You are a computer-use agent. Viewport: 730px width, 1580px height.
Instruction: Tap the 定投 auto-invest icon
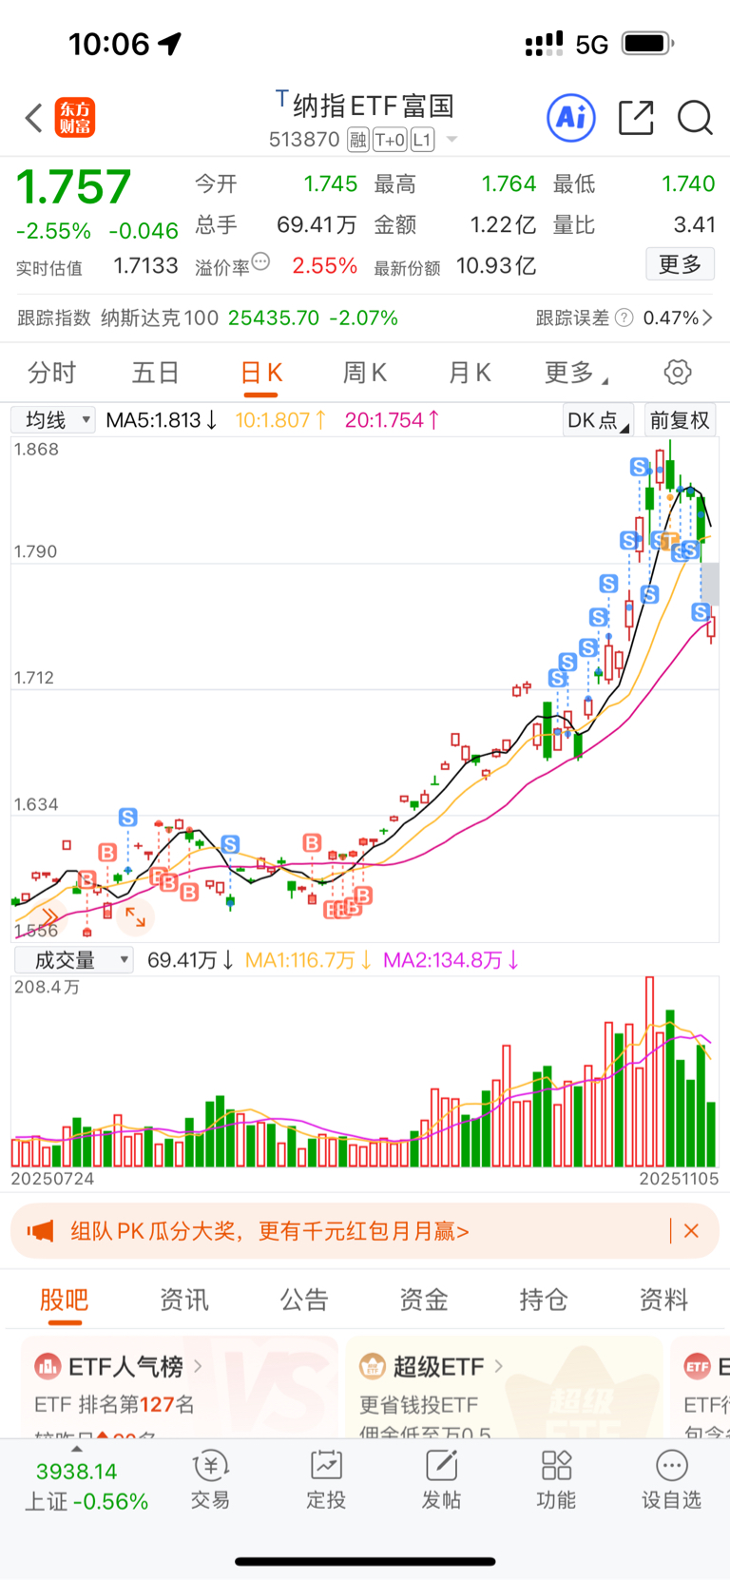coord(326,1481)
